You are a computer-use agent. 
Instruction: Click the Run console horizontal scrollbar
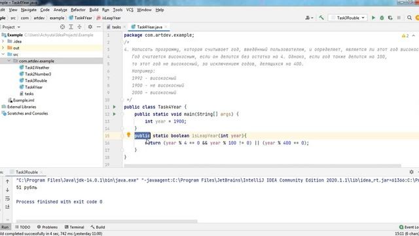pyautogui.click(x=107, y=221)
